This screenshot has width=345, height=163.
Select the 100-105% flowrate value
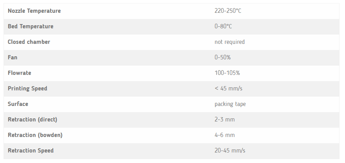point(227,73)
